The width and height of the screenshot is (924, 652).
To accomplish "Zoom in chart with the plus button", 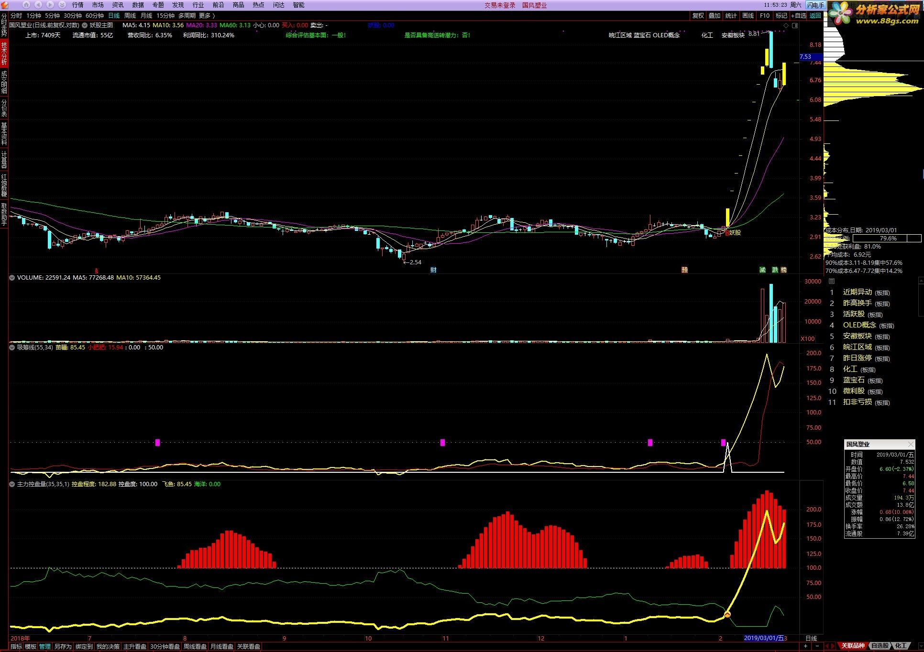I will pos(806,646).
